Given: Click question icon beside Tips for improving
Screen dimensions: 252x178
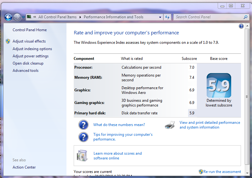Looking at the screenshot, I should [83, 137].
